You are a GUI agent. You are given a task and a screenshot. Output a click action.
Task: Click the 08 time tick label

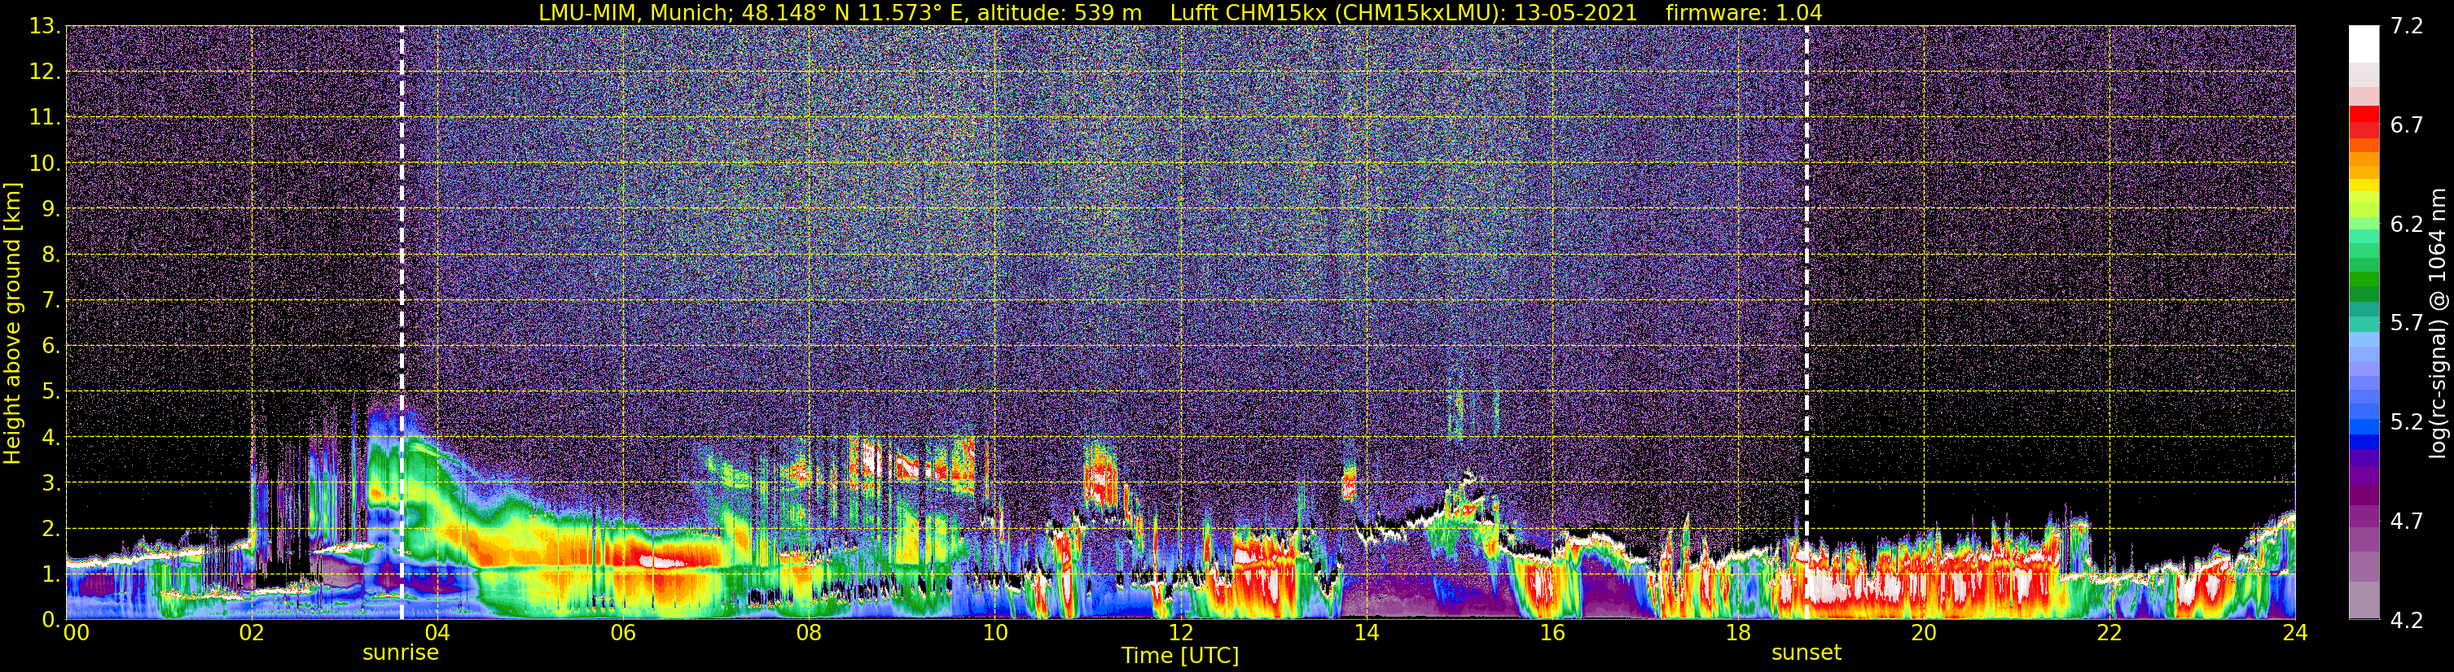809,633
